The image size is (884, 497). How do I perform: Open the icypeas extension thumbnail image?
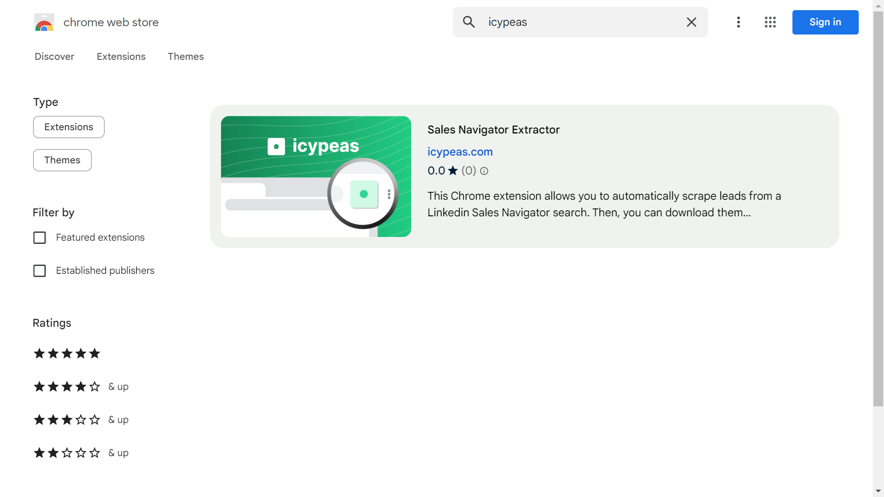316,177
